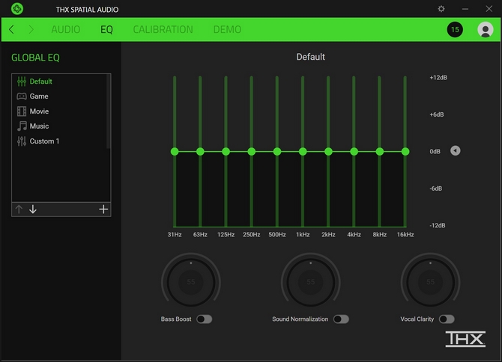Click the +12dB scale label
This screenshot has height=362, width=502.
[x=438, y=78]
